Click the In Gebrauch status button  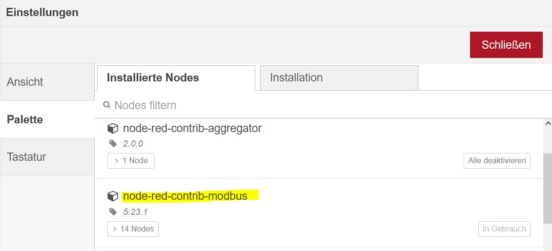[x=504, y=229]
